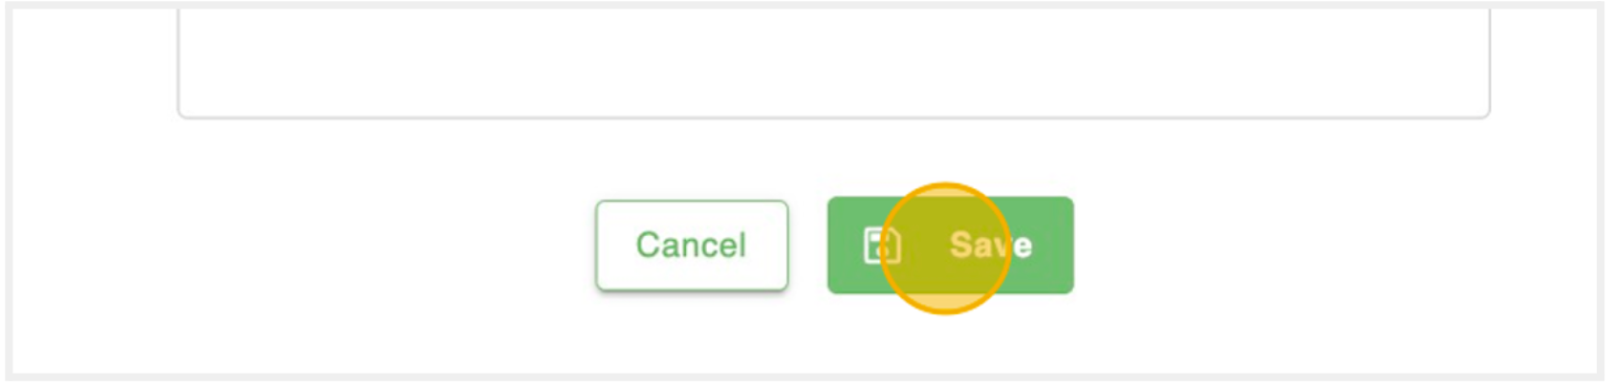Image resolution: width=1613 pixels, height=386 pixels.
Task: Select the disk icon beside Save
Action: pos(881,246)
